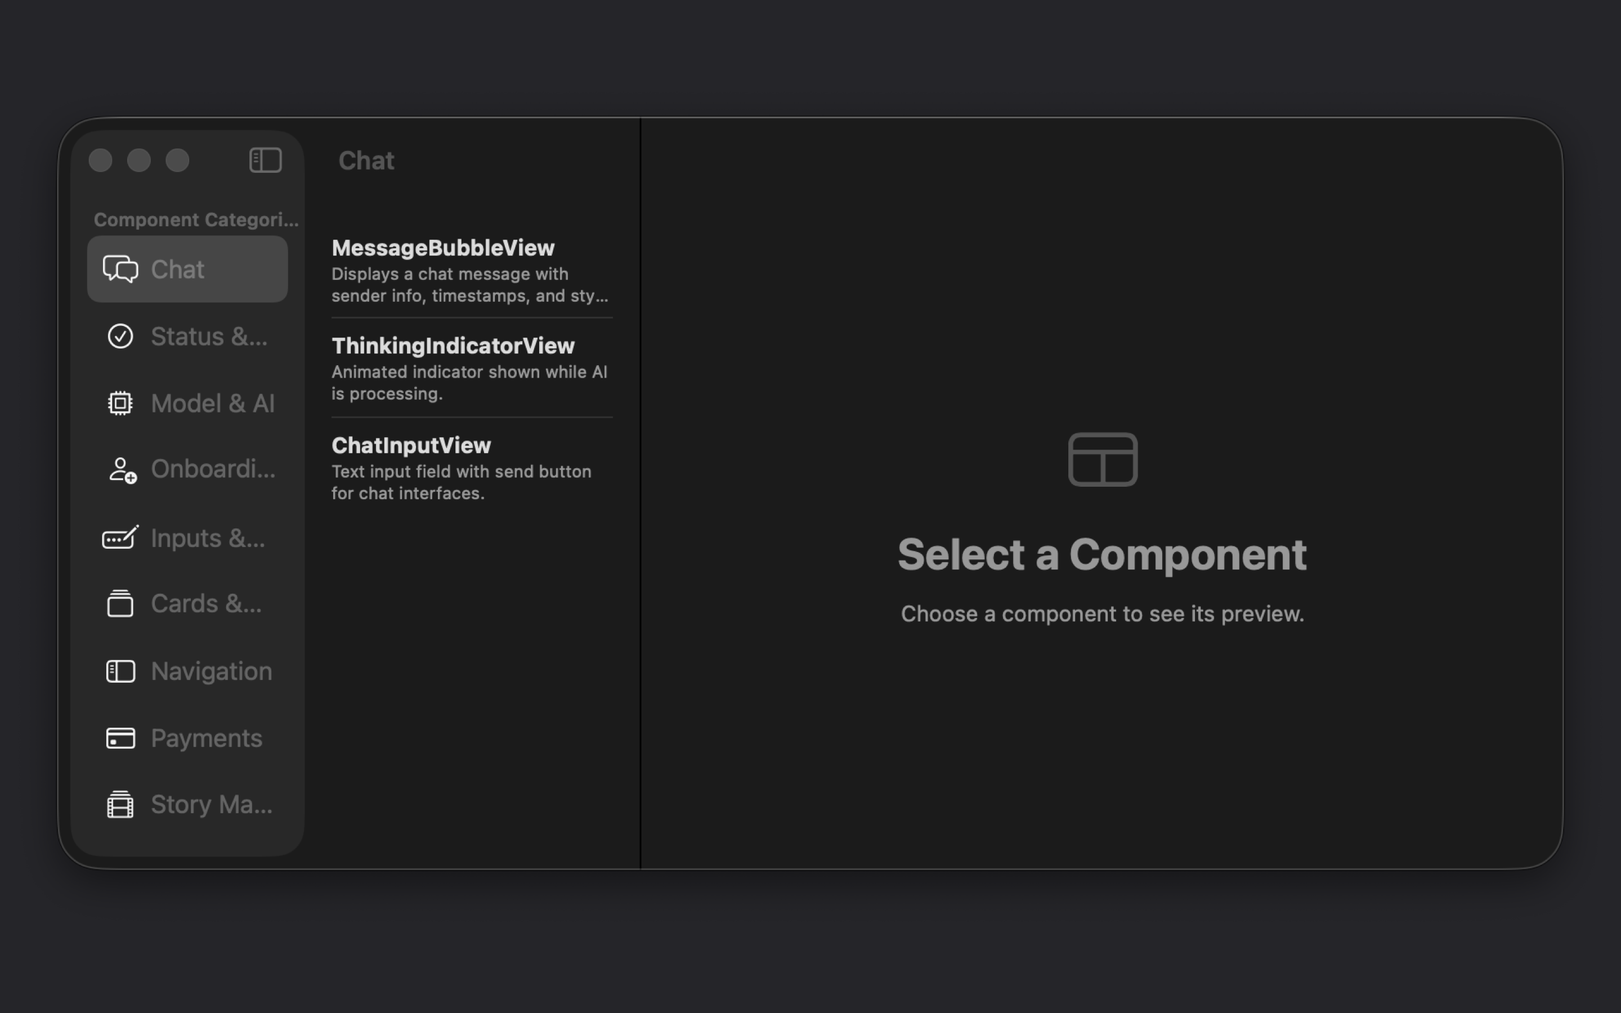Toggle the sidebar with the sidebar icon
The width and height of the screenshot is (1621, 1013).
pos(265,160)
